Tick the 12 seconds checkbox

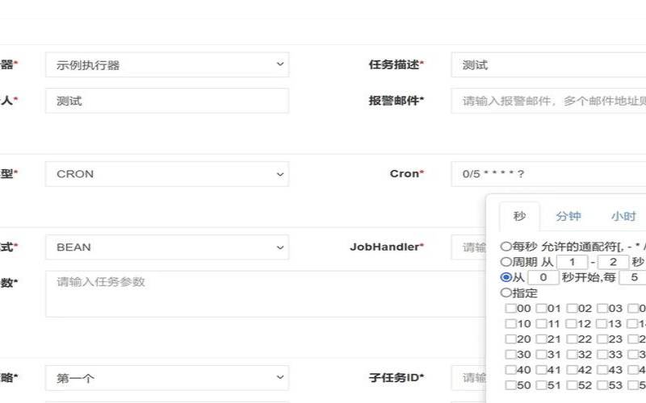[572, 324]
